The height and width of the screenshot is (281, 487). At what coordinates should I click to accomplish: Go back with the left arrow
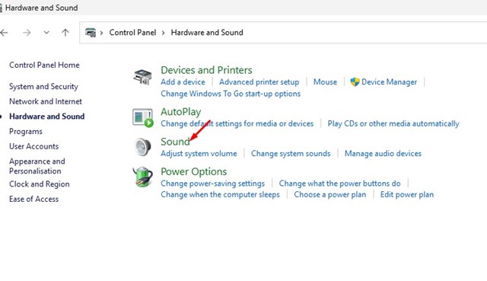[4, 32]
